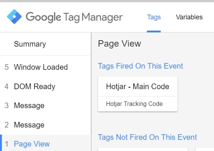
Task: Click event number 4 beside DOM Ready
Action: (7, 86)
